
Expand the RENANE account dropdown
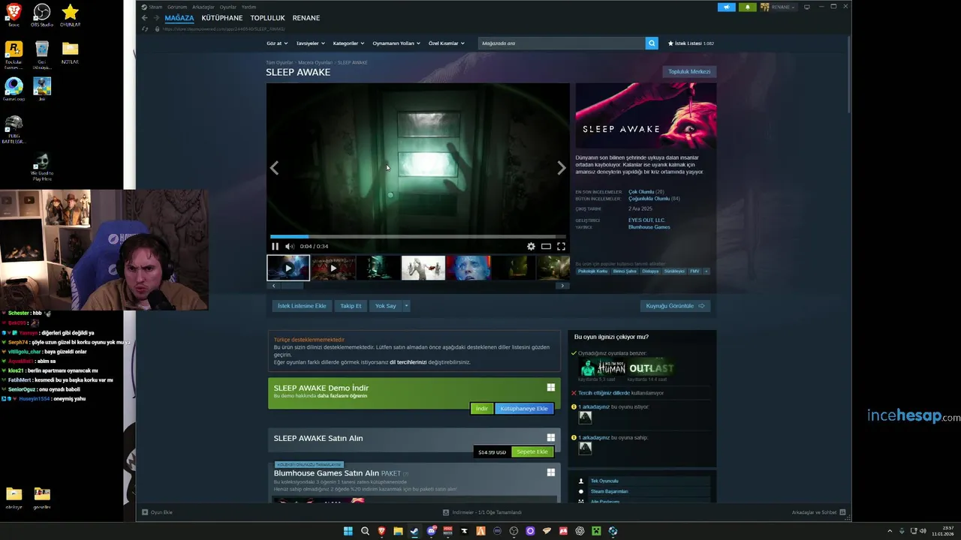click(779, 7)
